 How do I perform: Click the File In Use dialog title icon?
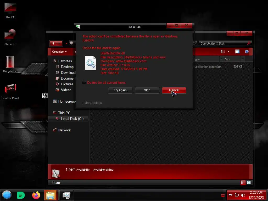click(x=78, y=27)
